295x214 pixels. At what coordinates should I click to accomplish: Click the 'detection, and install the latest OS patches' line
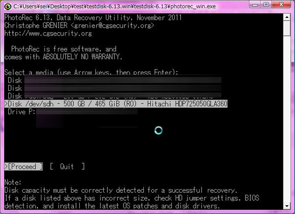tap(112, 206)
